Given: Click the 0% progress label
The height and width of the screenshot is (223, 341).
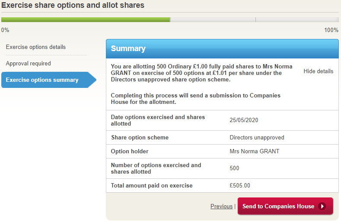Looking at the screenshot, I should click(x=5, y=30).
